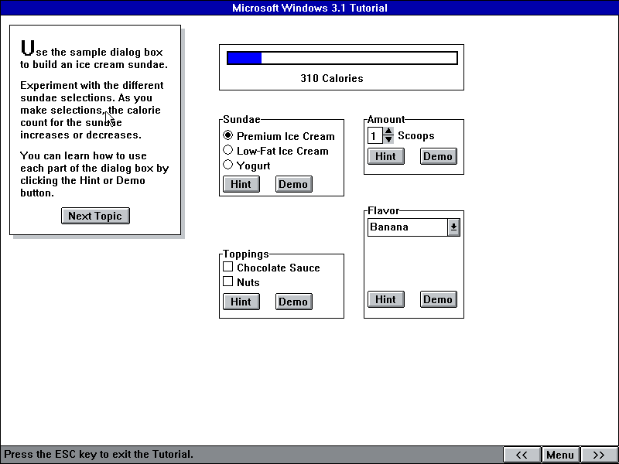
Task: Click the calorie progress bar
Action: tap(342, 58)
